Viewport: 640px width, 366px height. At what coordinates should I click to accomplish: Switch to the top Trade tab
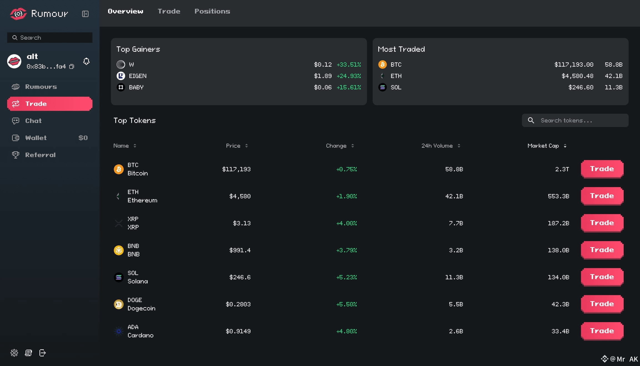tap(169, 11)
